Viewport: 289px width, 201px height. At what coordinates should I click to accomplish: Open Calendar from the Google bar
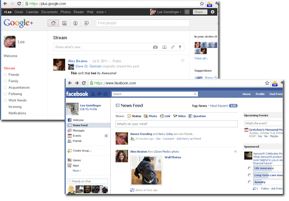click(x=32, y=12)
